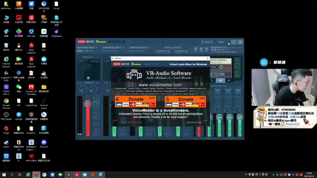Open the Voicemeeter Menu button
The width and height of the screenshot is (317, 178).
(221, 42)
